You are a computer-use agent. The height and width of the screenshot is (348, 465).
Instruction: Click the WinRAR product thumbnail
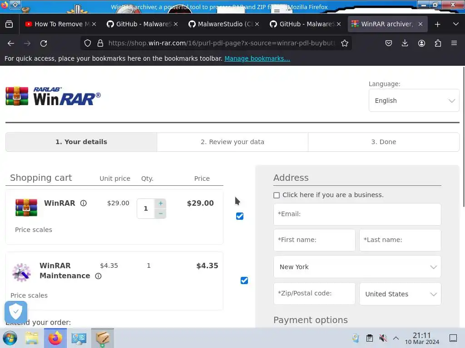[x=26, y=208]
